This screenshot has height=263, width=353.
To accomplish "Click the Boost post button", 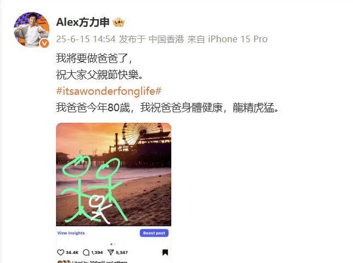I will pyautogui.click(x=154, y=233).
